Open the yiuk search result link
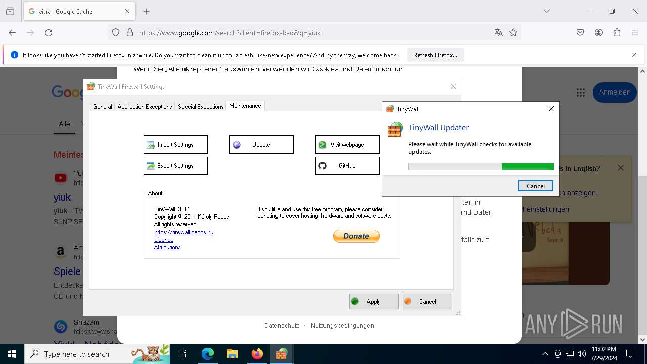Viewport: 647px width, 364px height. click(x=62, y=197)
